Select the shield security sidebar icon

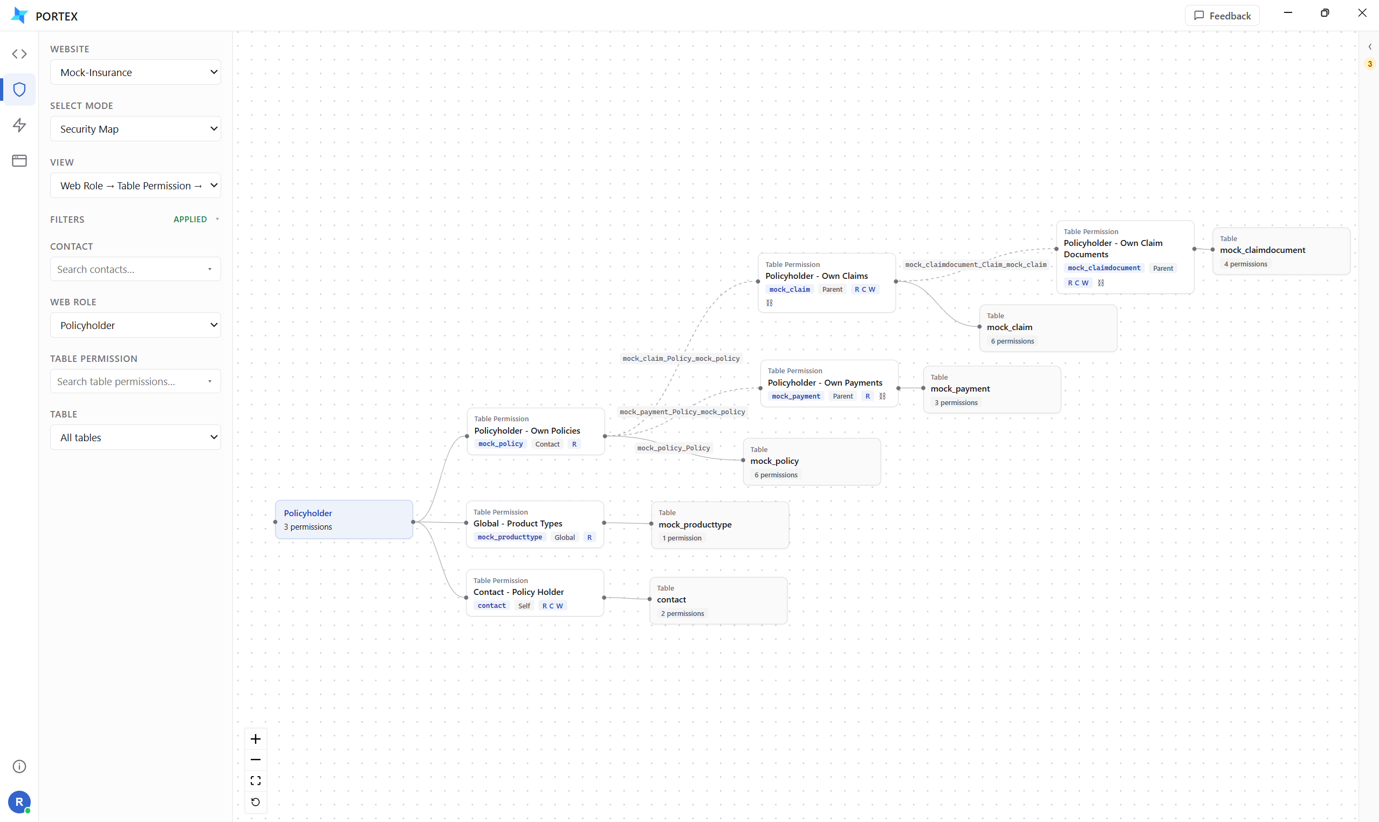click(19, 89)
